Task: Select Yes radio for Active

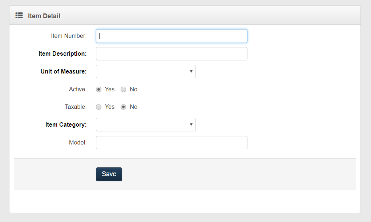Action: tap(99, 90)
